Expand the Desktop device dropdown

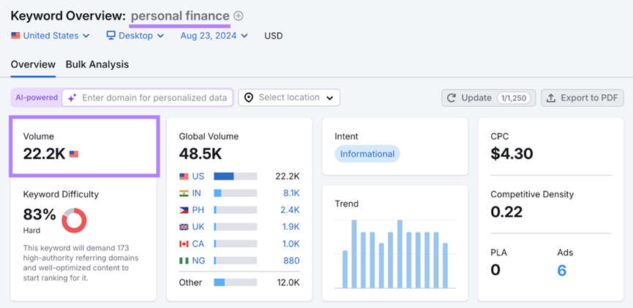[x=135, y=35]
